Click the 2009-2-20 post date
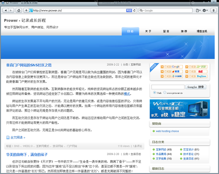This screenshot has height=174, width=219. click(x=113, y=154)
